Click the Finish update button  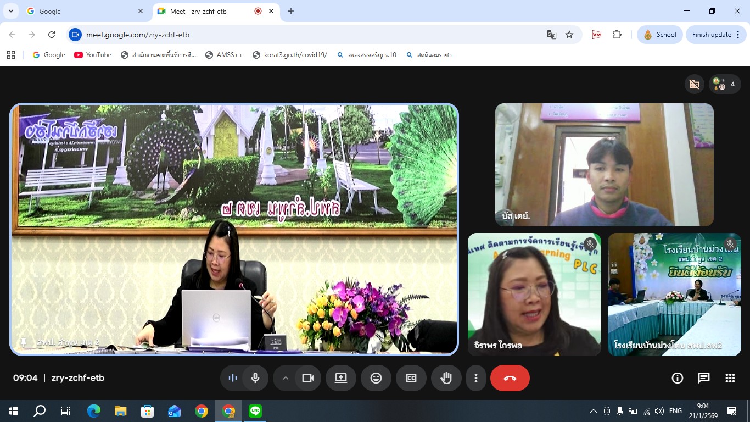click(x=714, y=35)
